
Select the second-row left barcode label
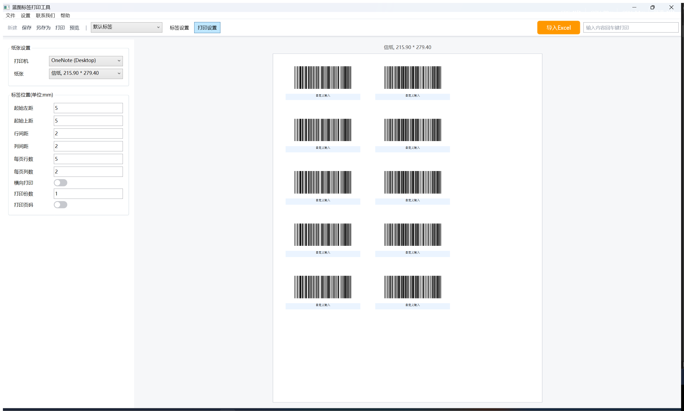pos(323,135)
